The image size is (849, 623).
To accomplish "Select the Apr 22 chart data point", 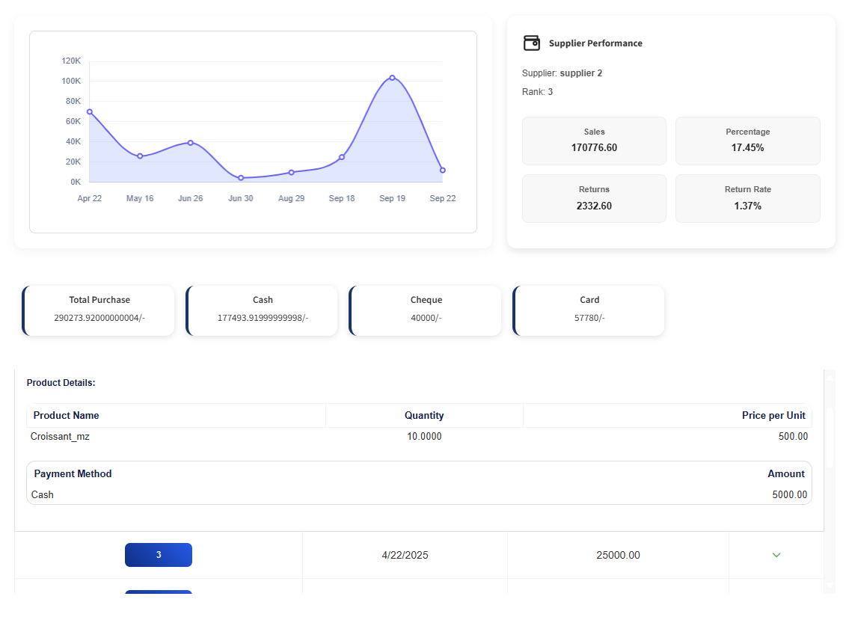I will coord(89,112).
